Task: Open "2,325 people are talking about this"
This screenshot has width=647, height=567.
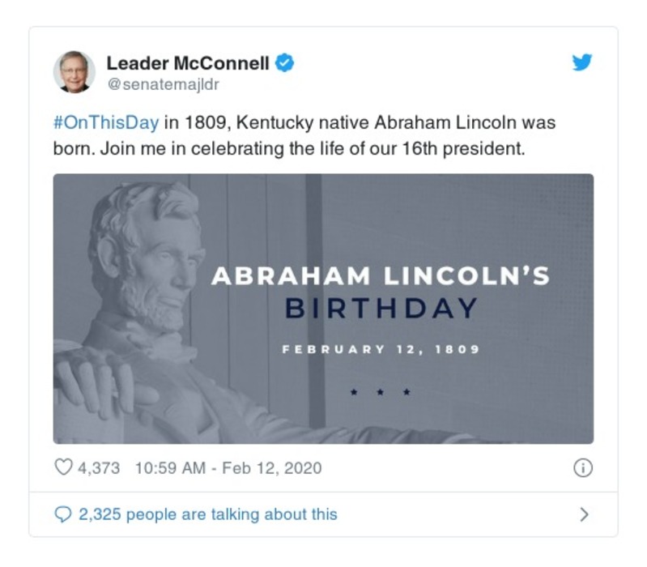Action: tap(207, 514)
